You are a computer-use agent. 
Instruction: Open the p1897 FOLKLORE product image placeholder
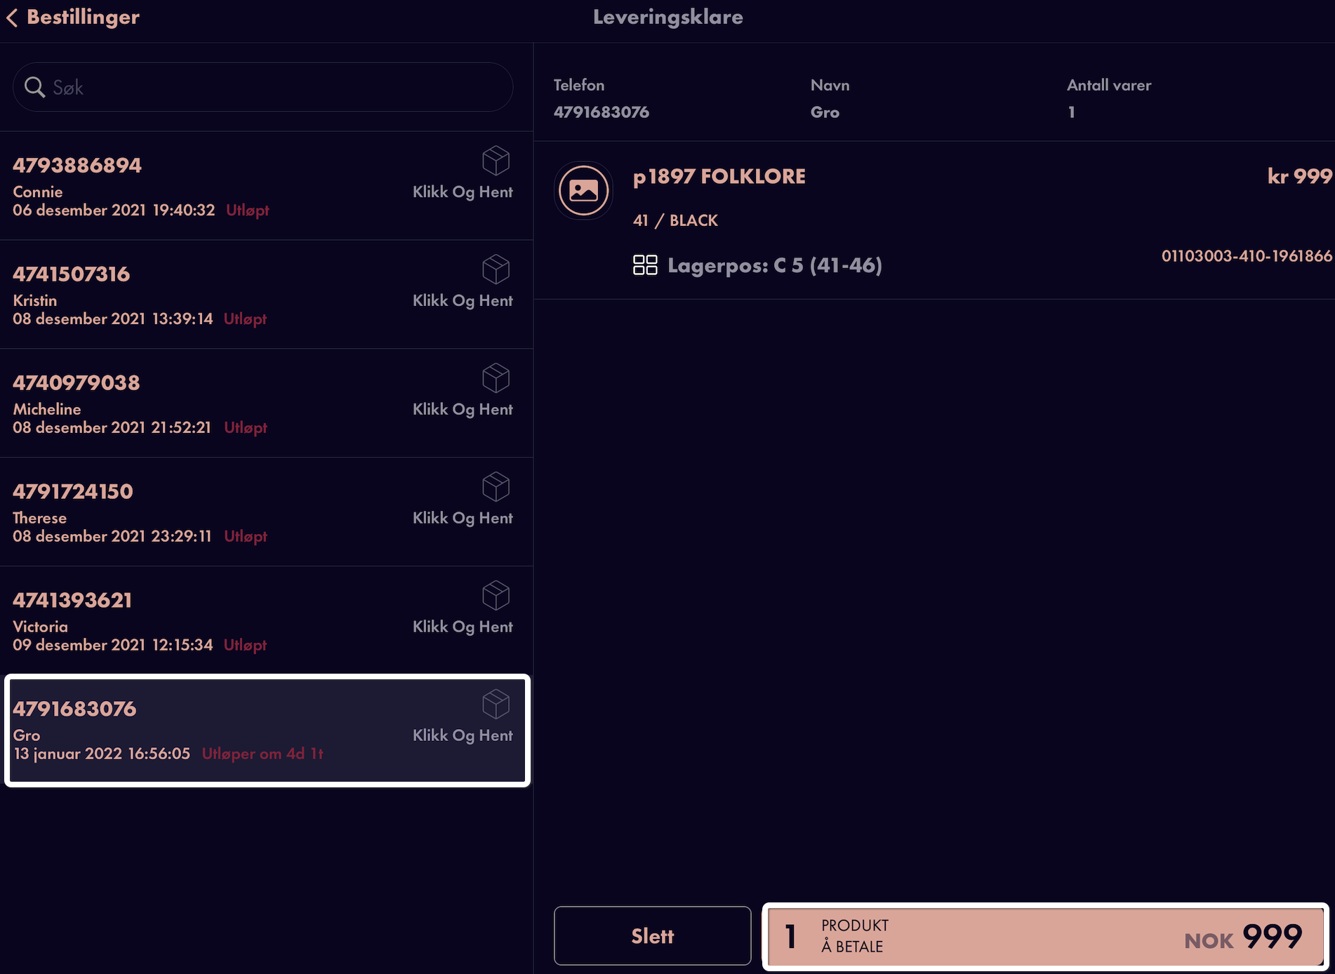click(583, 190)
